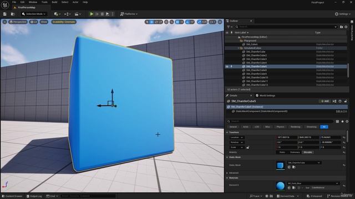This screenshot has width=355, height=199.
Task: Click the viewport camera speed control
Action: 212,22
